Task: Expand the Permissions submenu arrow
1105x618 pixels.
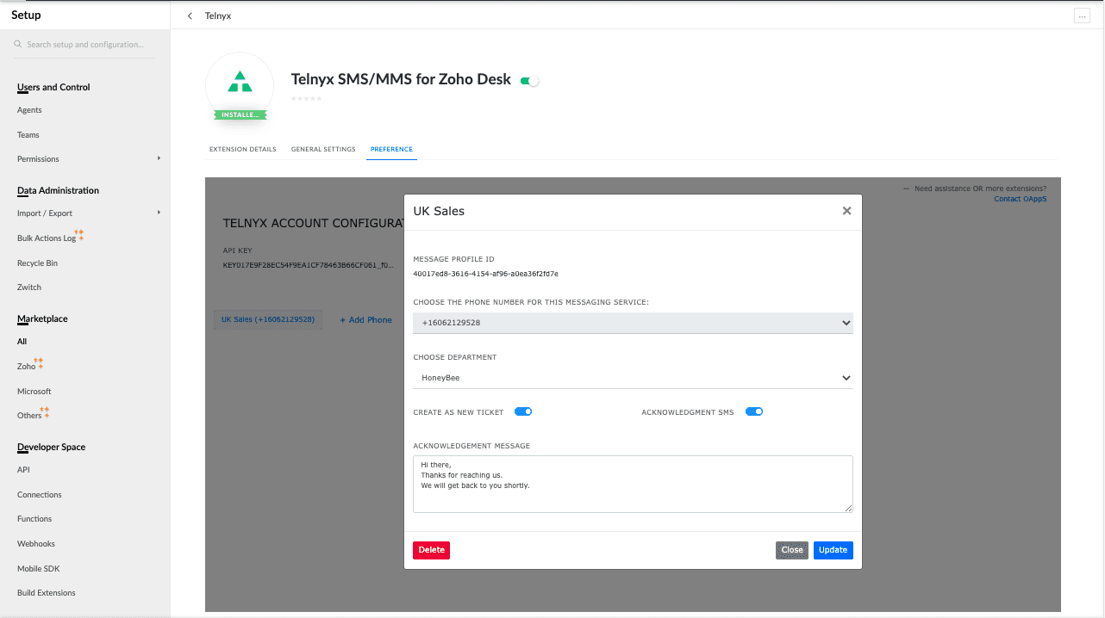Action: tap(159, 158)
